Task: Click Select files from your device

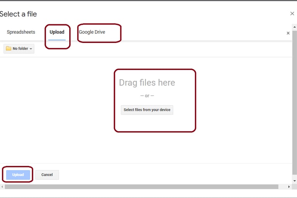Action: tap(147, 110)
